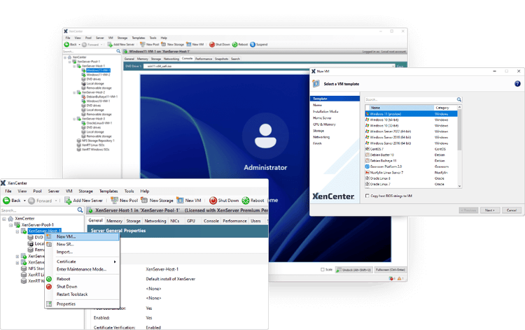Switch to Memory tab in front XenCenter window

pyautogui.click(x=114, y=221)
